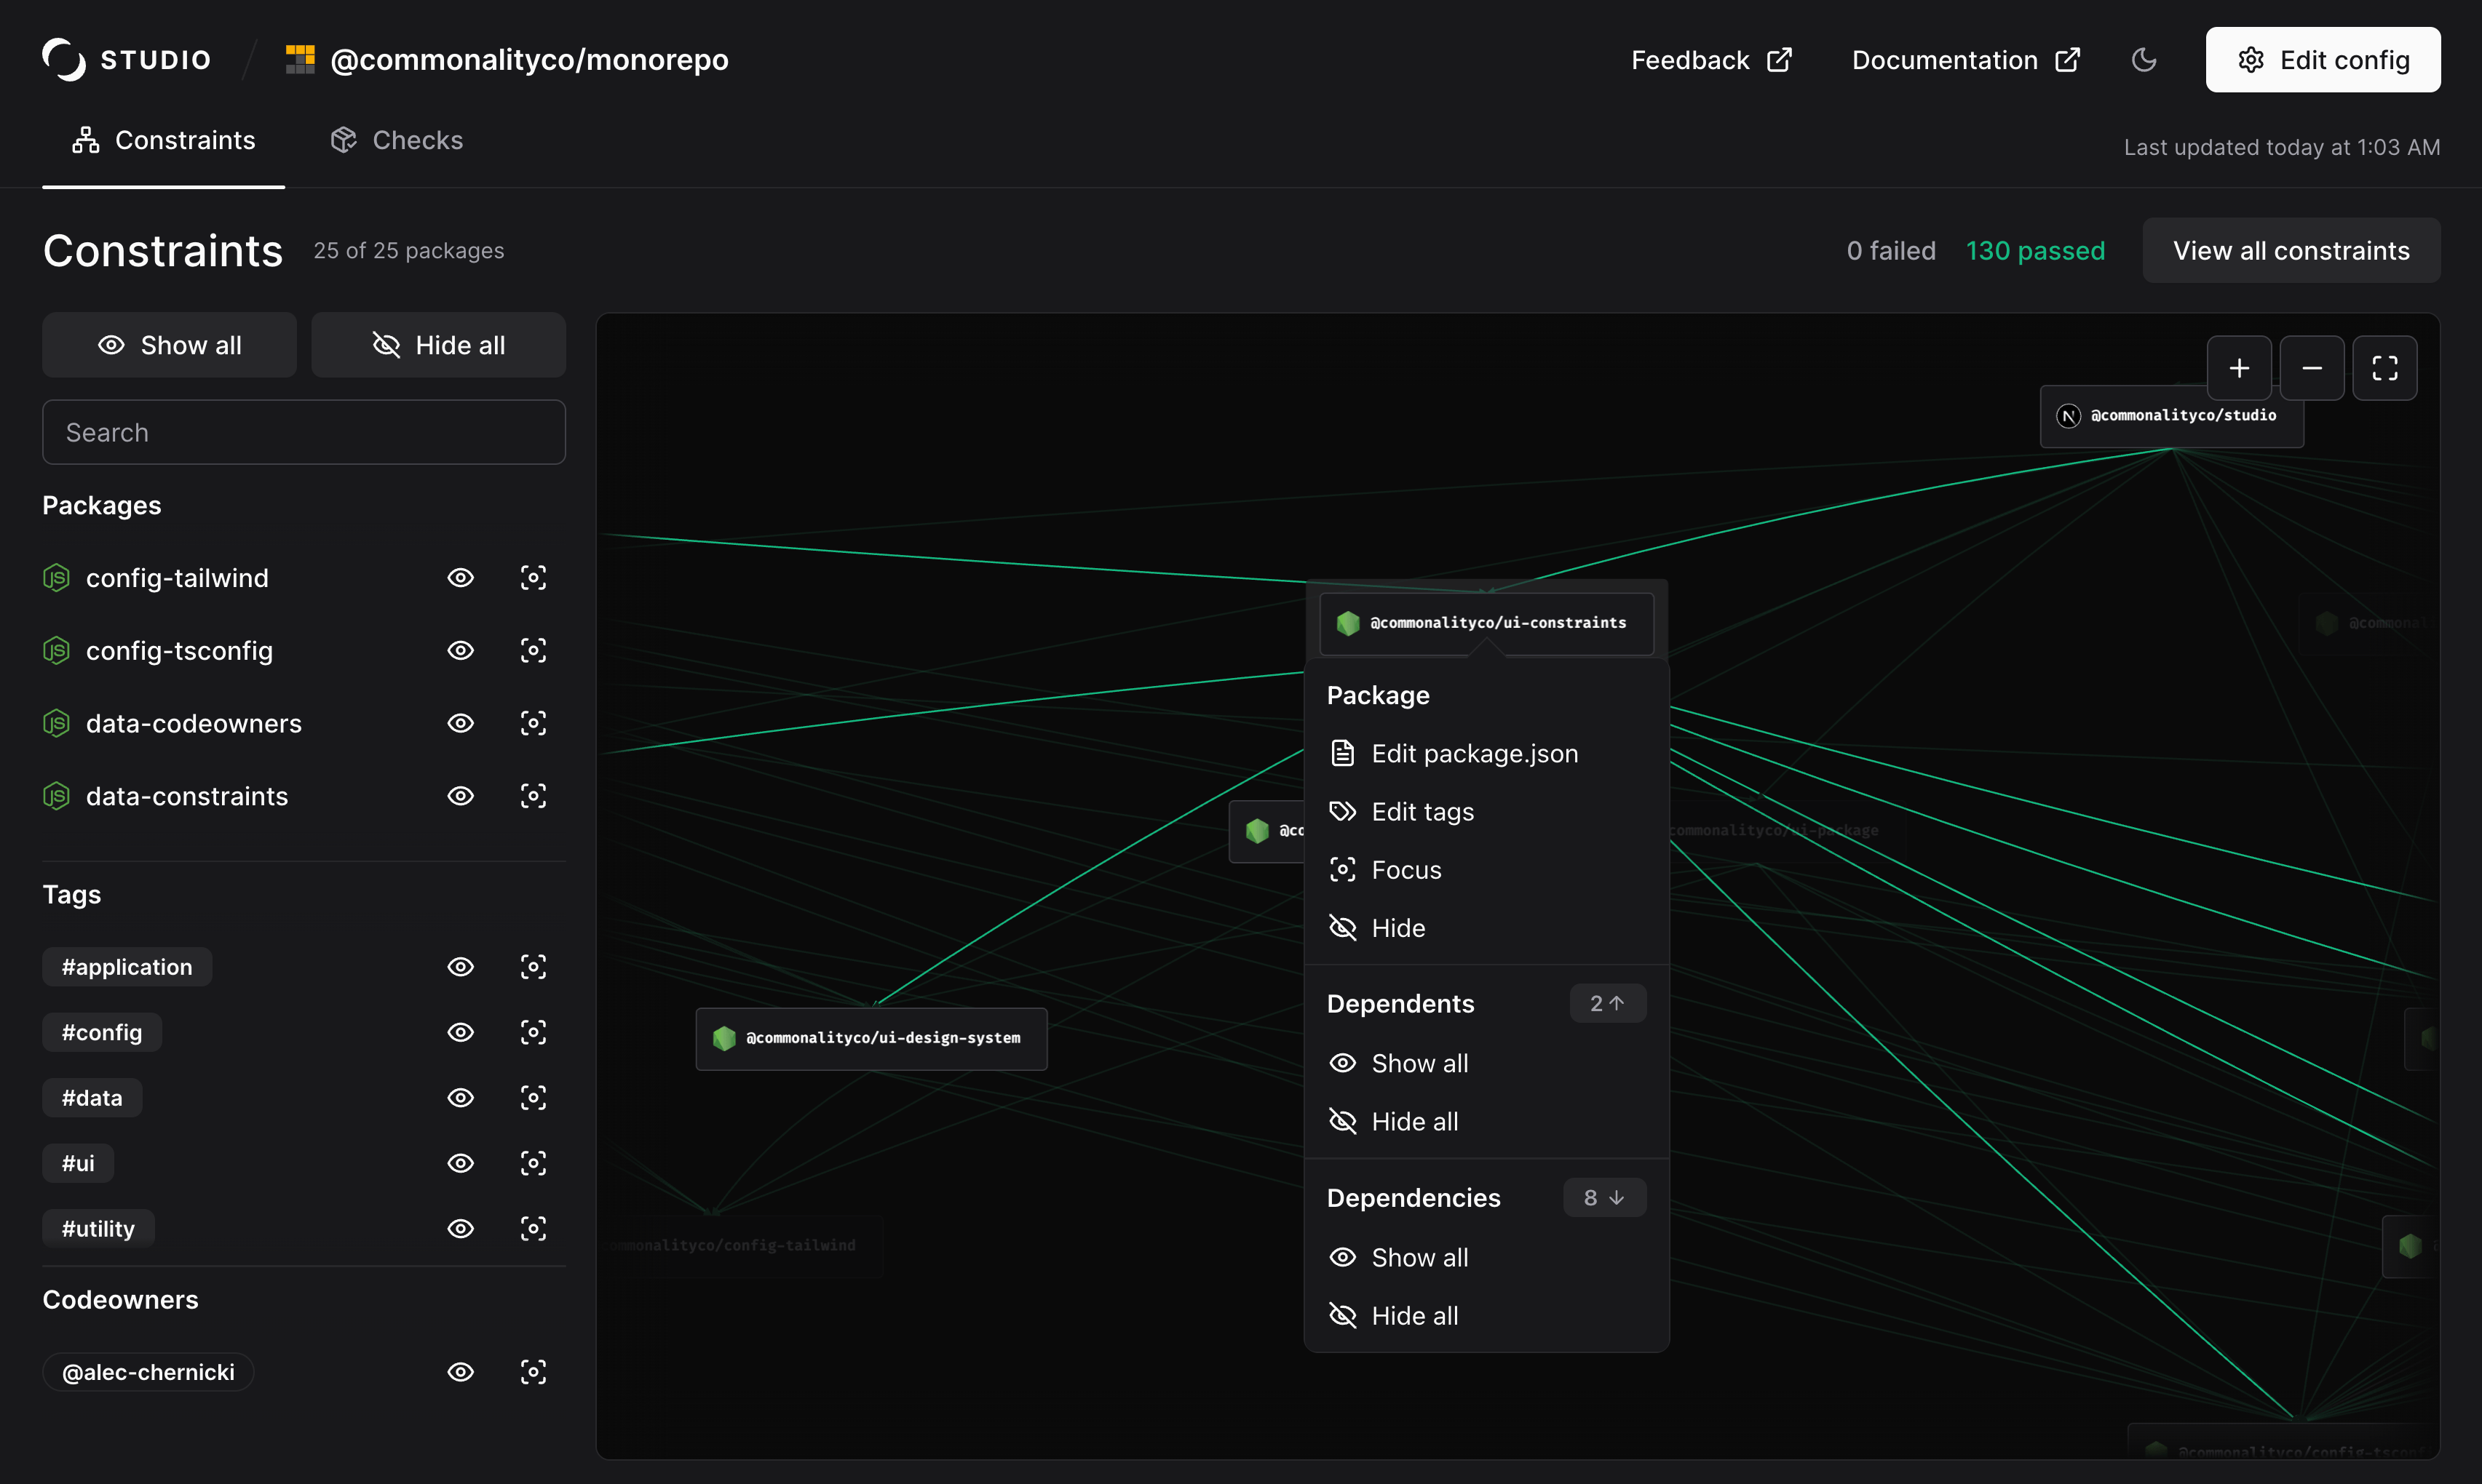Click the Search field in the sidebar
The width and height of the screenshot is (2482, 1484).
click(x=303, y=431)
